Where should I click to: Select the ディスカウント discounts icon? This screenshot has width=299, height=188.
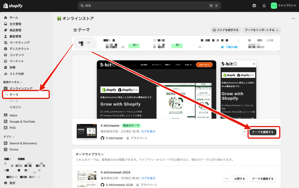pos(6,48)
